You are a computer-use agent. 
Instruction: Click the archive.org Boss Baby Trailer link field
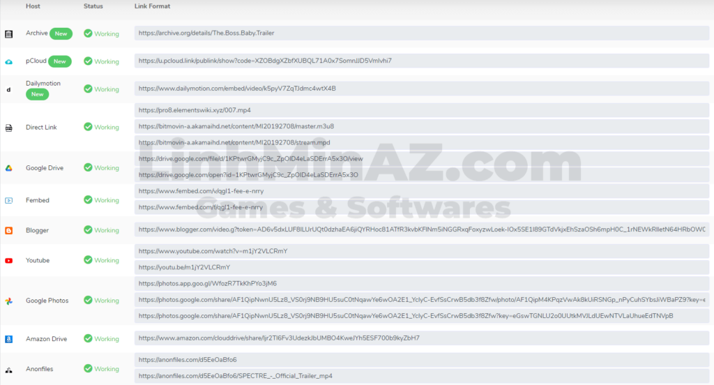pyautogui.click(x=422, y=33)
